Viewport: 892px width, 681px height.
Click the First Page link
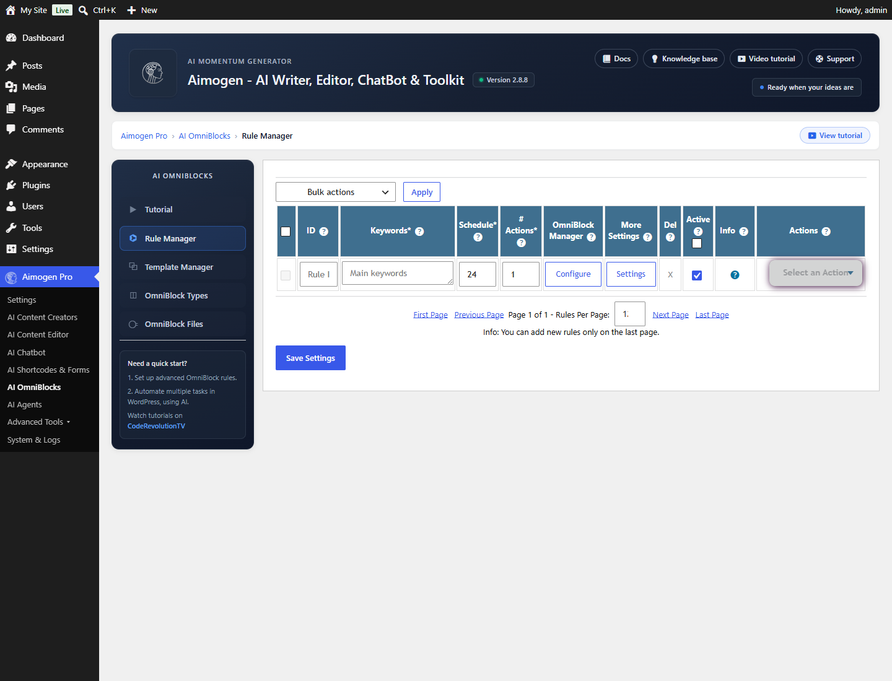[x=431, y=314]
